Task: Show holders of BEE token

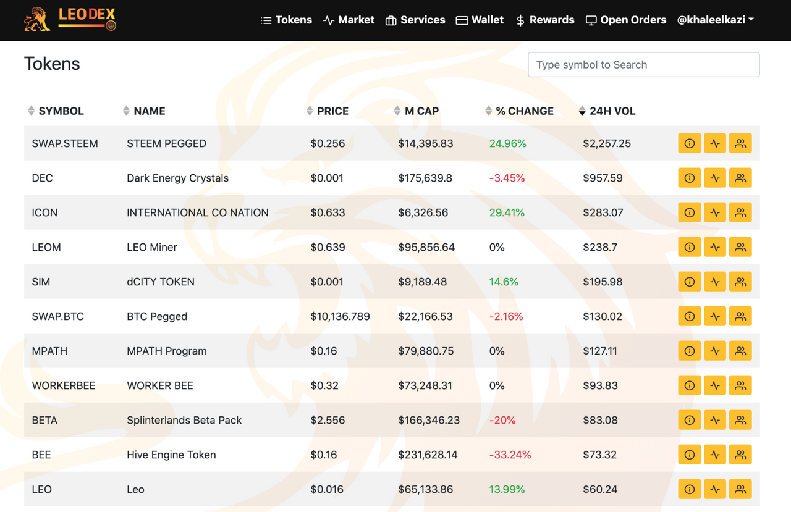Action: tap(740, 455)
